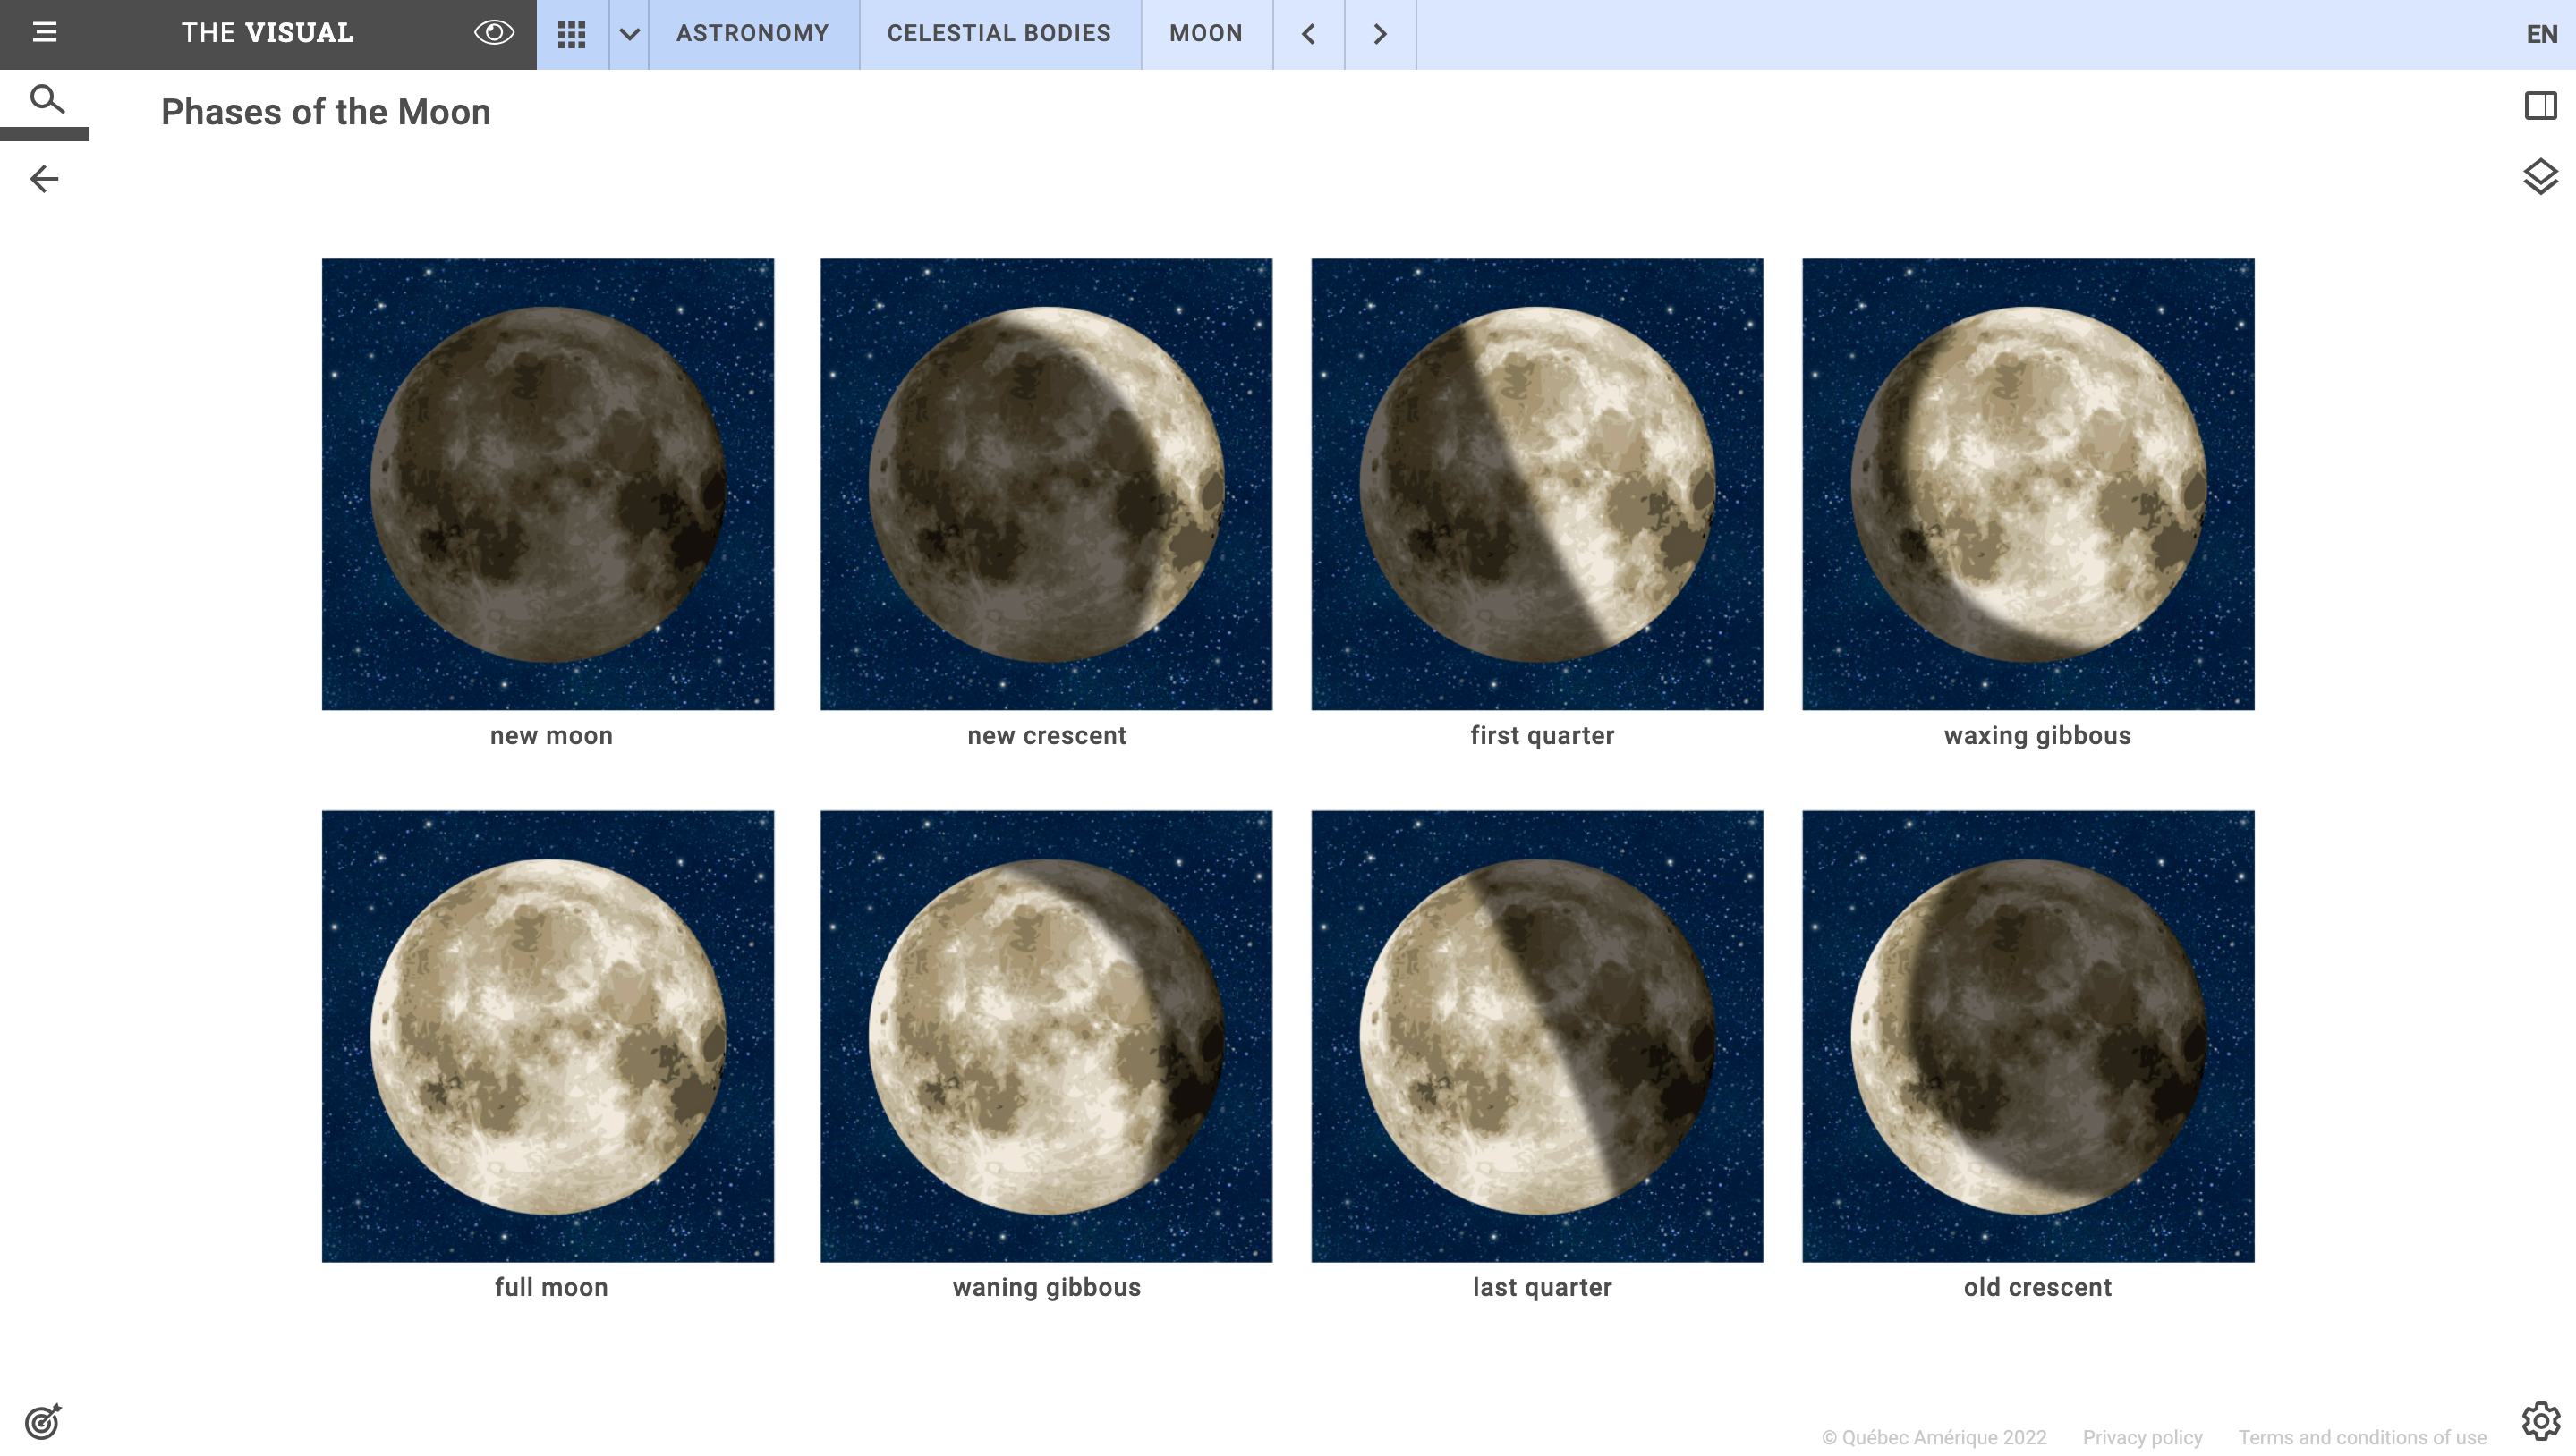
Task: Click the eye logo icon
Action: click(x=493, y=33)
